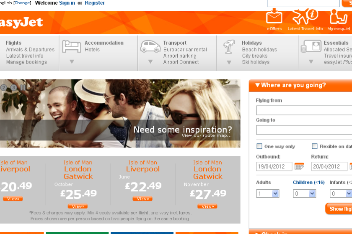352x234 pixels.
Task: Expand the Transport menu arrow
Action: 150,61
